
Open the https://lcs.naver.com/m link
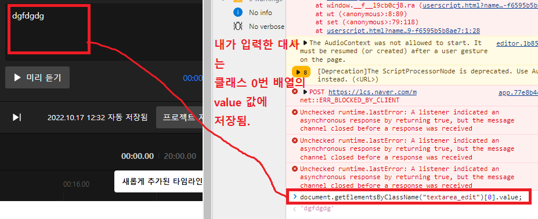tap(373, 92)
